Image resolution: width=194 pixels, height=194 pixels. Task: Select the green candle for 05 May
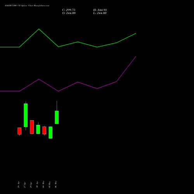(50, 132)
